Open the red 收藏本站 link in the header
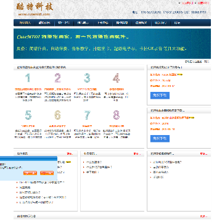Image resolution: width=222 pixels, height=222 pixels. coord(203,3)
